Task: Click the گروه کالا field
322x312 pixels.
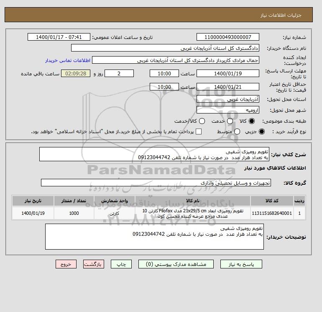Action: click(156, 183)
